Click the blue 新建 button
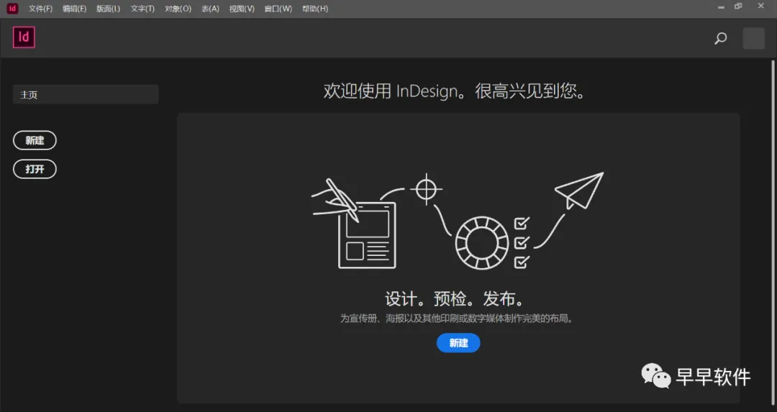 click(458, 343)
